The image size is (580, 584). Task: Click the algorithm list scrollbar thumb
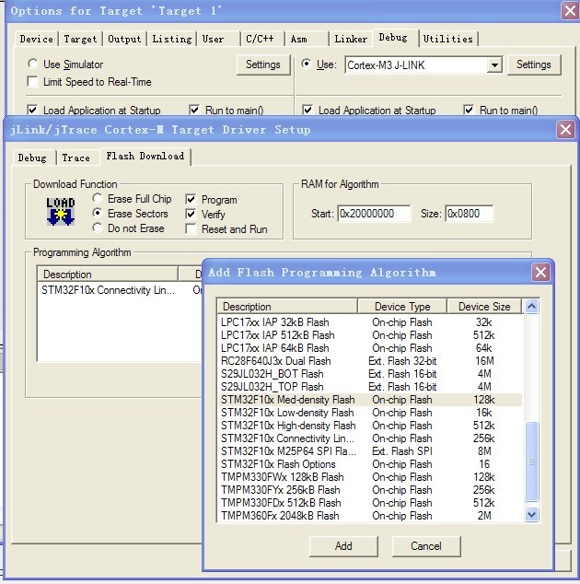pos(531,461)
